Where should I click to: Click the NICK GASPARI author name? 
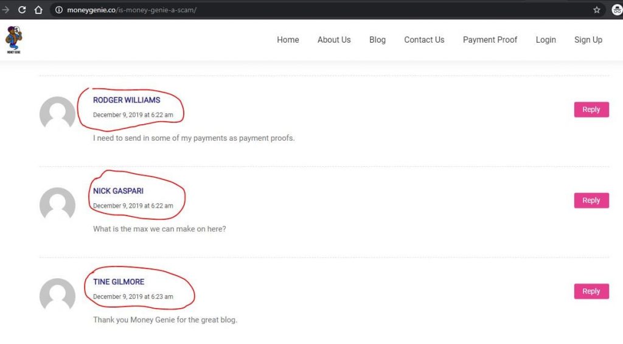(119, 191)
